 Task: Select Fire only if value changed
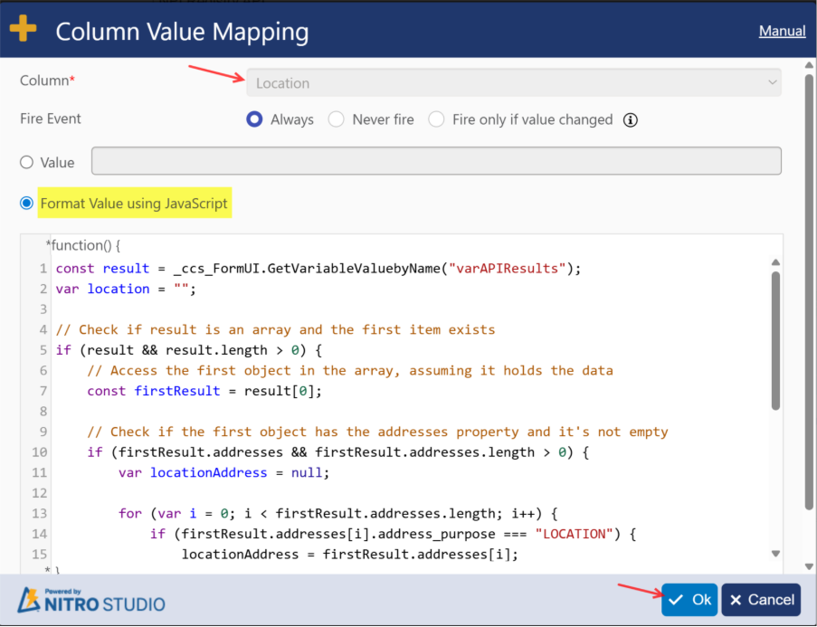click(x=437, y=119)
